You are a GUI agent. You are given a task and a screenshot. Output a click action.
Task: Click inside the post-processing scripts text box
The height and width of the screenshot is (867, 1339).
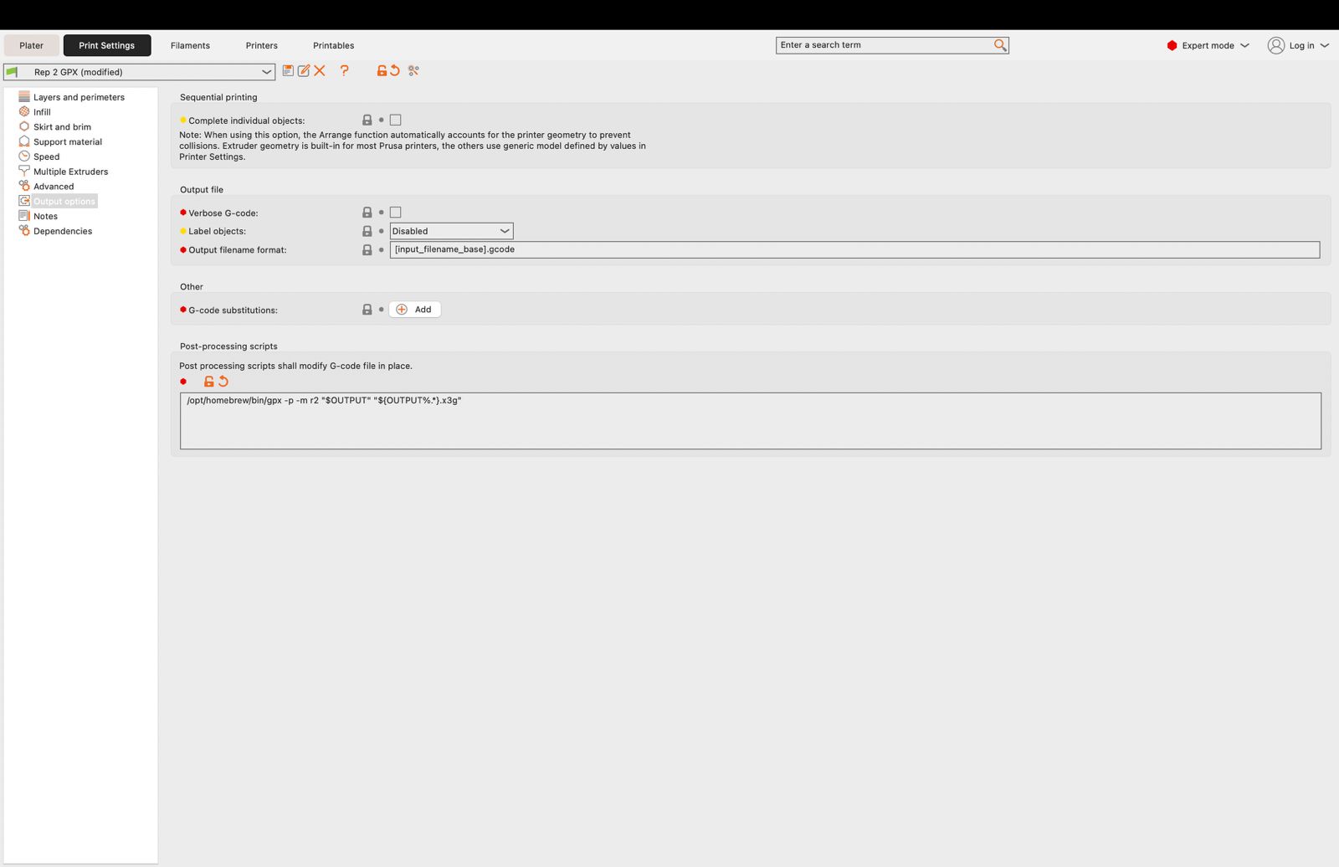(x=750, y=421)
